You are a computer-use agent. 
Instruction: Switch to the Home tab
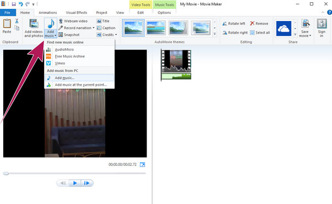click(25, 13)
